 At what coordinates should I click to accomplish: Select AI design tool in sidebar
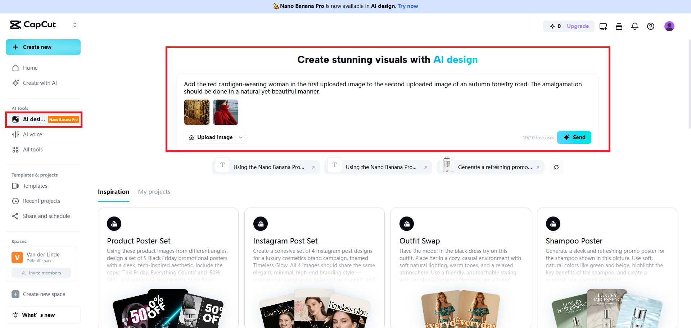point(44,119)
